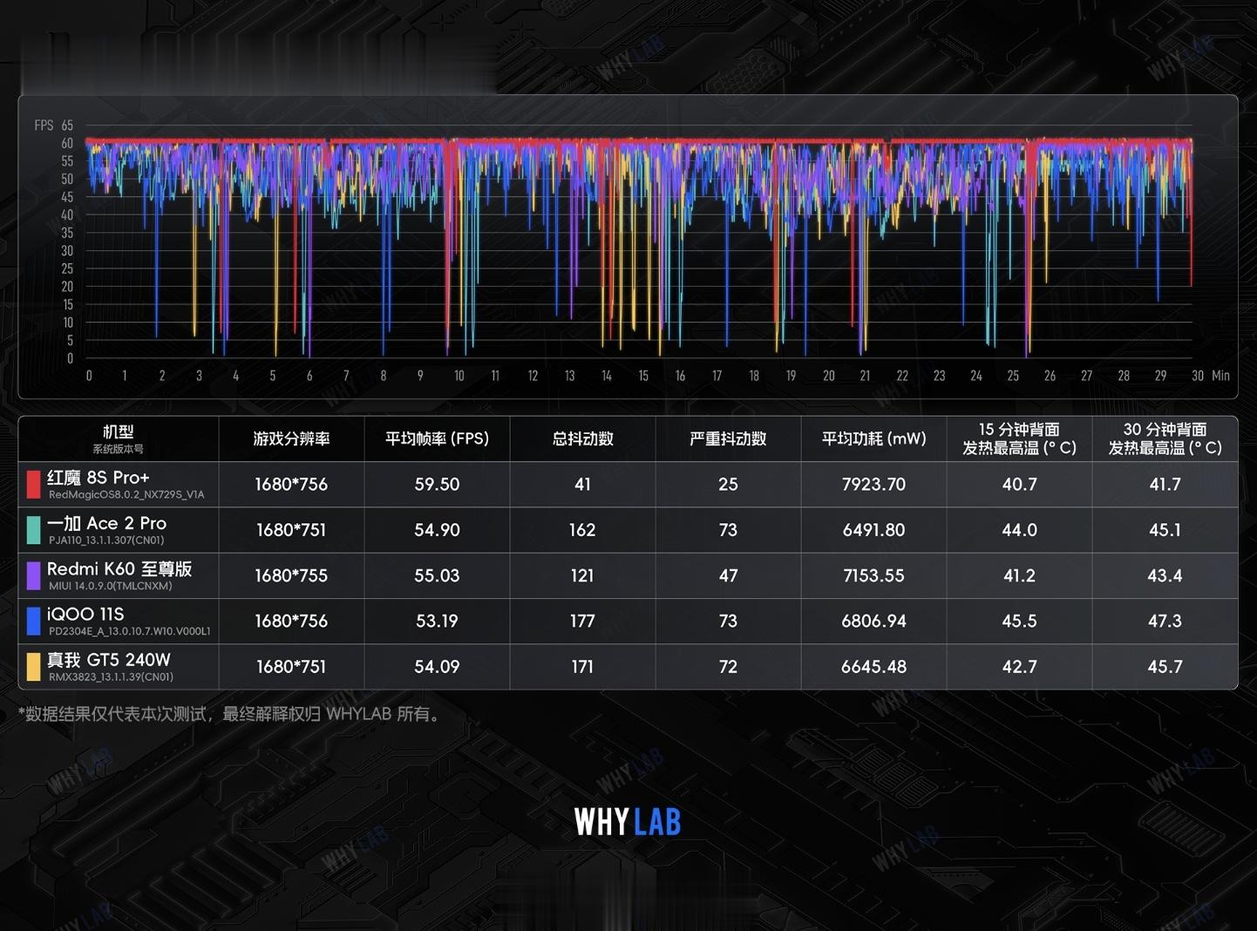Click the 6645.48 average power value
This screenshot has height=931, width=1257.
click(x=873, y=667)
